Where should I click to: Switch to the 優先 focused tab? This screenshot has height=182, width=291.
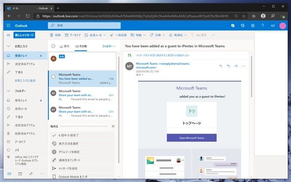[x=65, y=46]
